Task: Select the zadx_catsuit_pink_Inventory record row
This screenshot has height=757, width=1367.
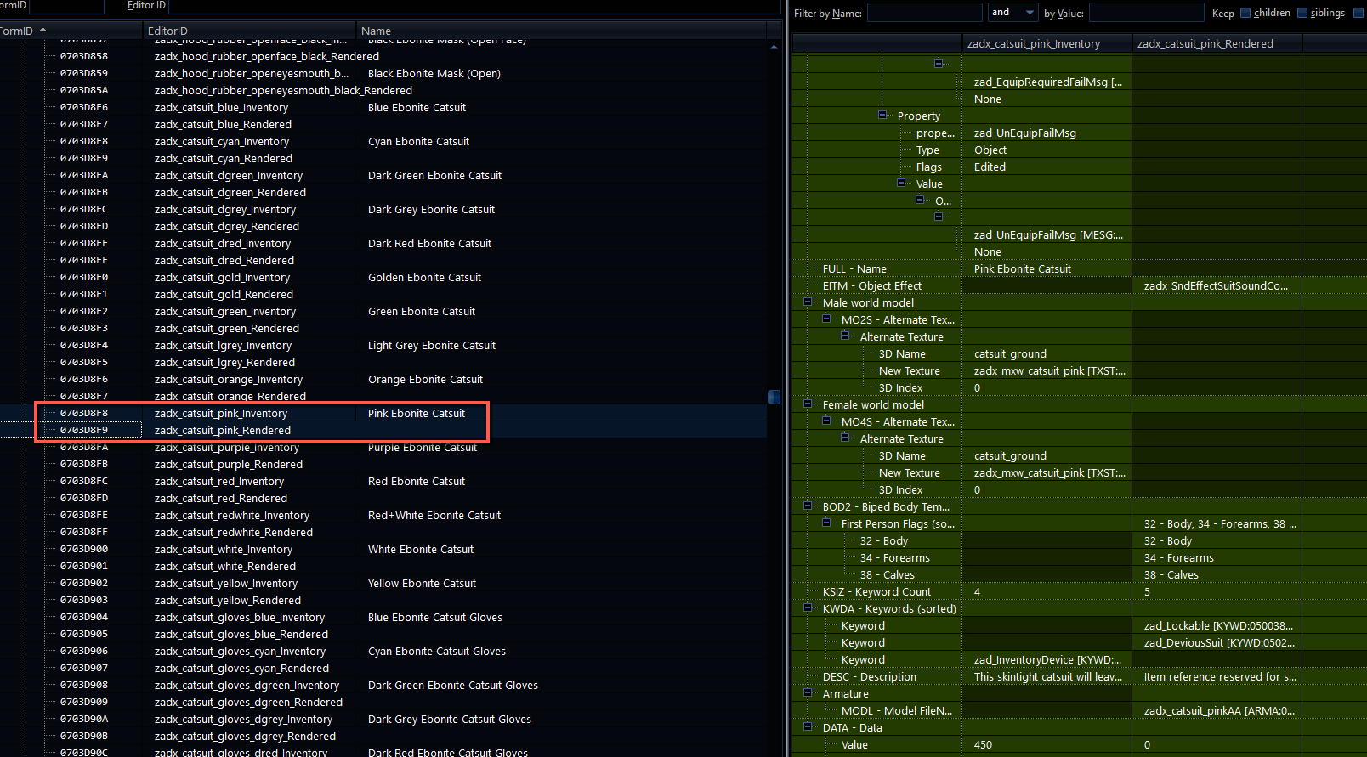Action: tap(383, 413)
